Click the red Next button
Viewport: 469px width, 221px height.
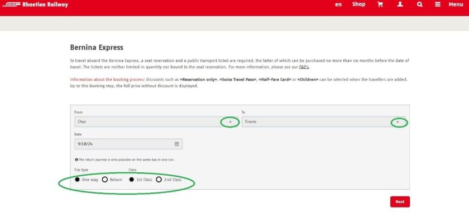tap(400, 202)
